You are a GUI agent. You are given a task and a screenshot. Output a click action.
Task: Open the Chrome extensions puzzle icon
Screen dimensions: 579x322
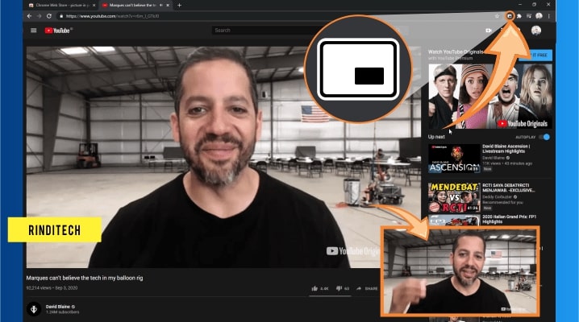[x=519, y=16]
